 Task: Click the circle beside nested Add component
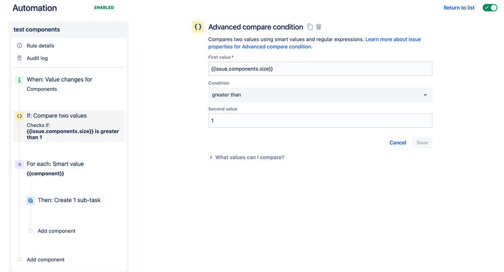pyautogui.click(x=30, y=231)
